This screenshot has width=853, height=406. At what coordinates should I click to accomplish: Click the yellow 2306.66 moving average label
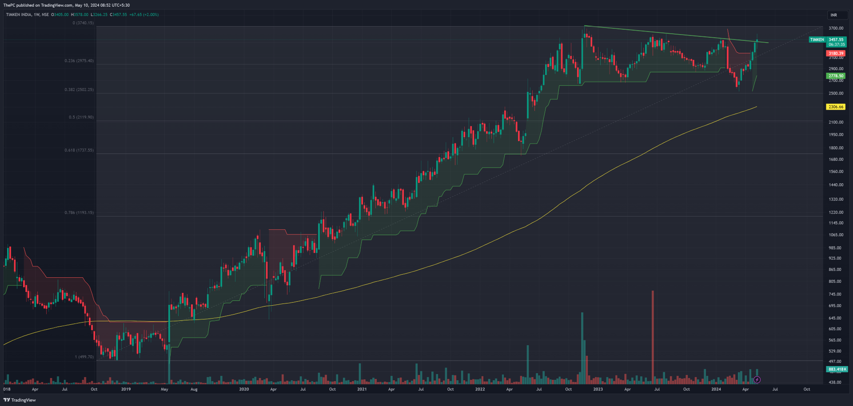pos(836,107)
